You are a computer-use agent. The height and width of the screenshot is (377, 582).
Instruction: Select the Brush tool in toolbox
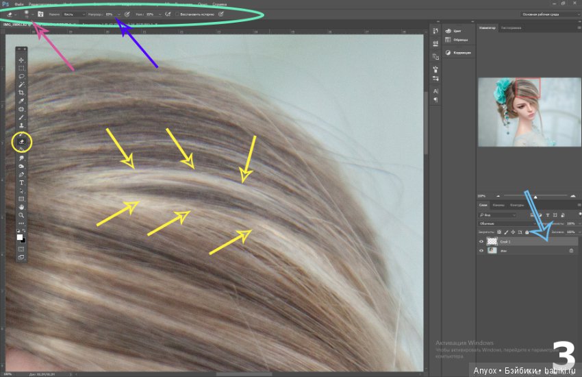[x=21, y=117]
